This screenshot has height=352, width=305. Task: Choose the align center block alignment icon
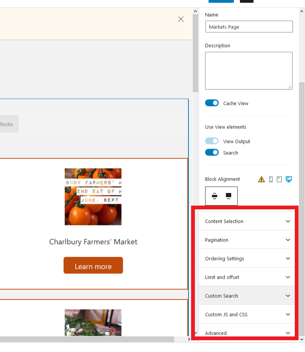coord(214,196)
